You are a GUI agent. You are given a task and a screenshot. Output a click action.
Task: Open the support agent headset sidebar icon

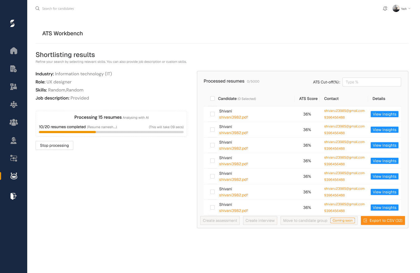point(14,140)
